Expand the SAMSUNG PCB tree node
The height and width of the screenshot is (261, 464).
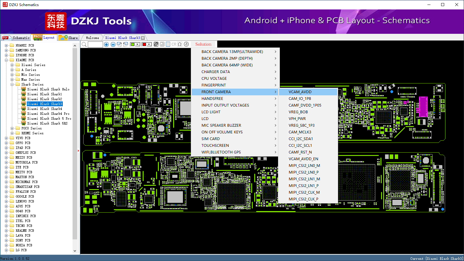coord(6,50)
